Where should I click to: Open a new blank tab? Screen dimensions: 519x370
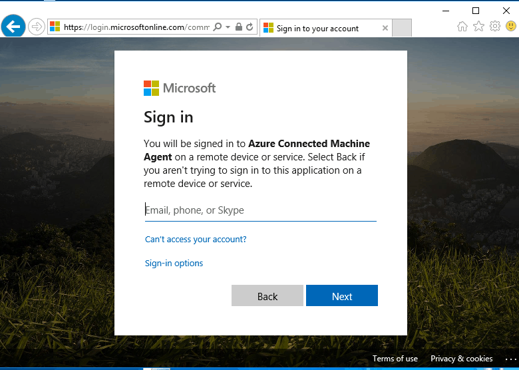pos(402,28)
